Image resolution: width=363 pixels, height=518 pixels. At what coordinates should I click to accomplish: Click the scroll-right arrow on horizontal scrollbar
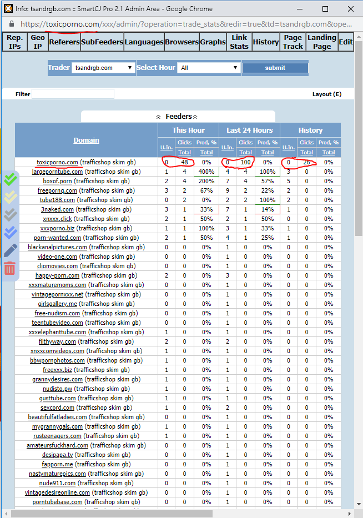click(350, 514)
